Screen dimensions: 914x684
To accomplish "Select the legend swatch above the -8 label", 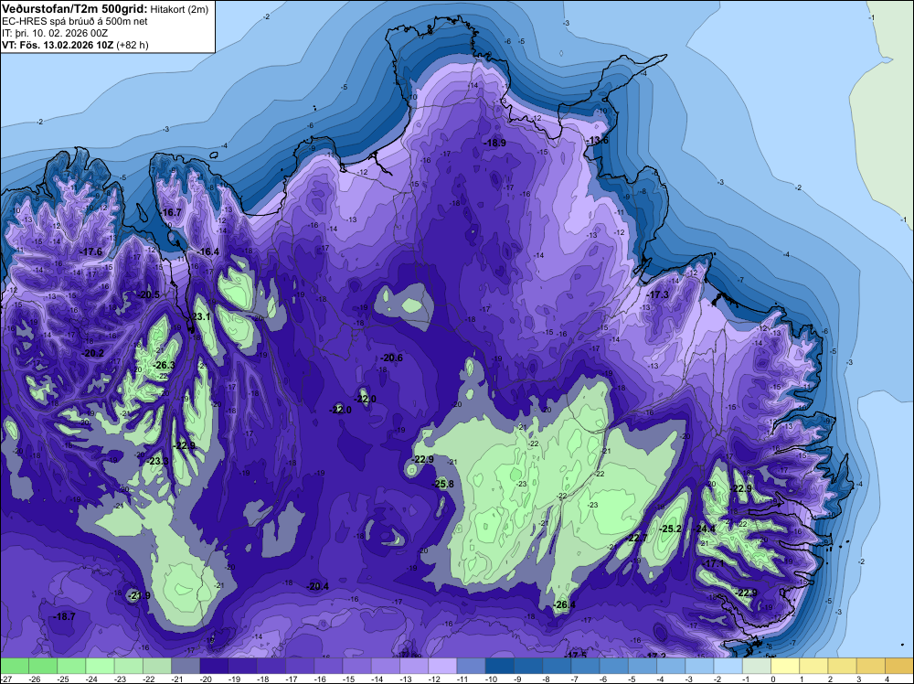I will coord(557,666).
